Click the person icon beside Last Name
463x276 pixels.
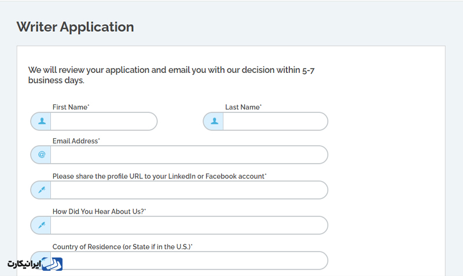click(215, 121)
